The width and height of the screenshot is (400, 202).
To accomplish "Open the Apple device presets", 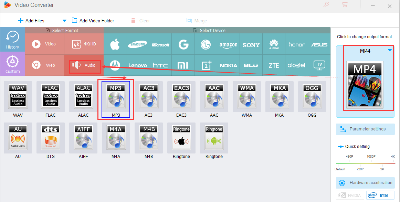I will pos(115,44).
